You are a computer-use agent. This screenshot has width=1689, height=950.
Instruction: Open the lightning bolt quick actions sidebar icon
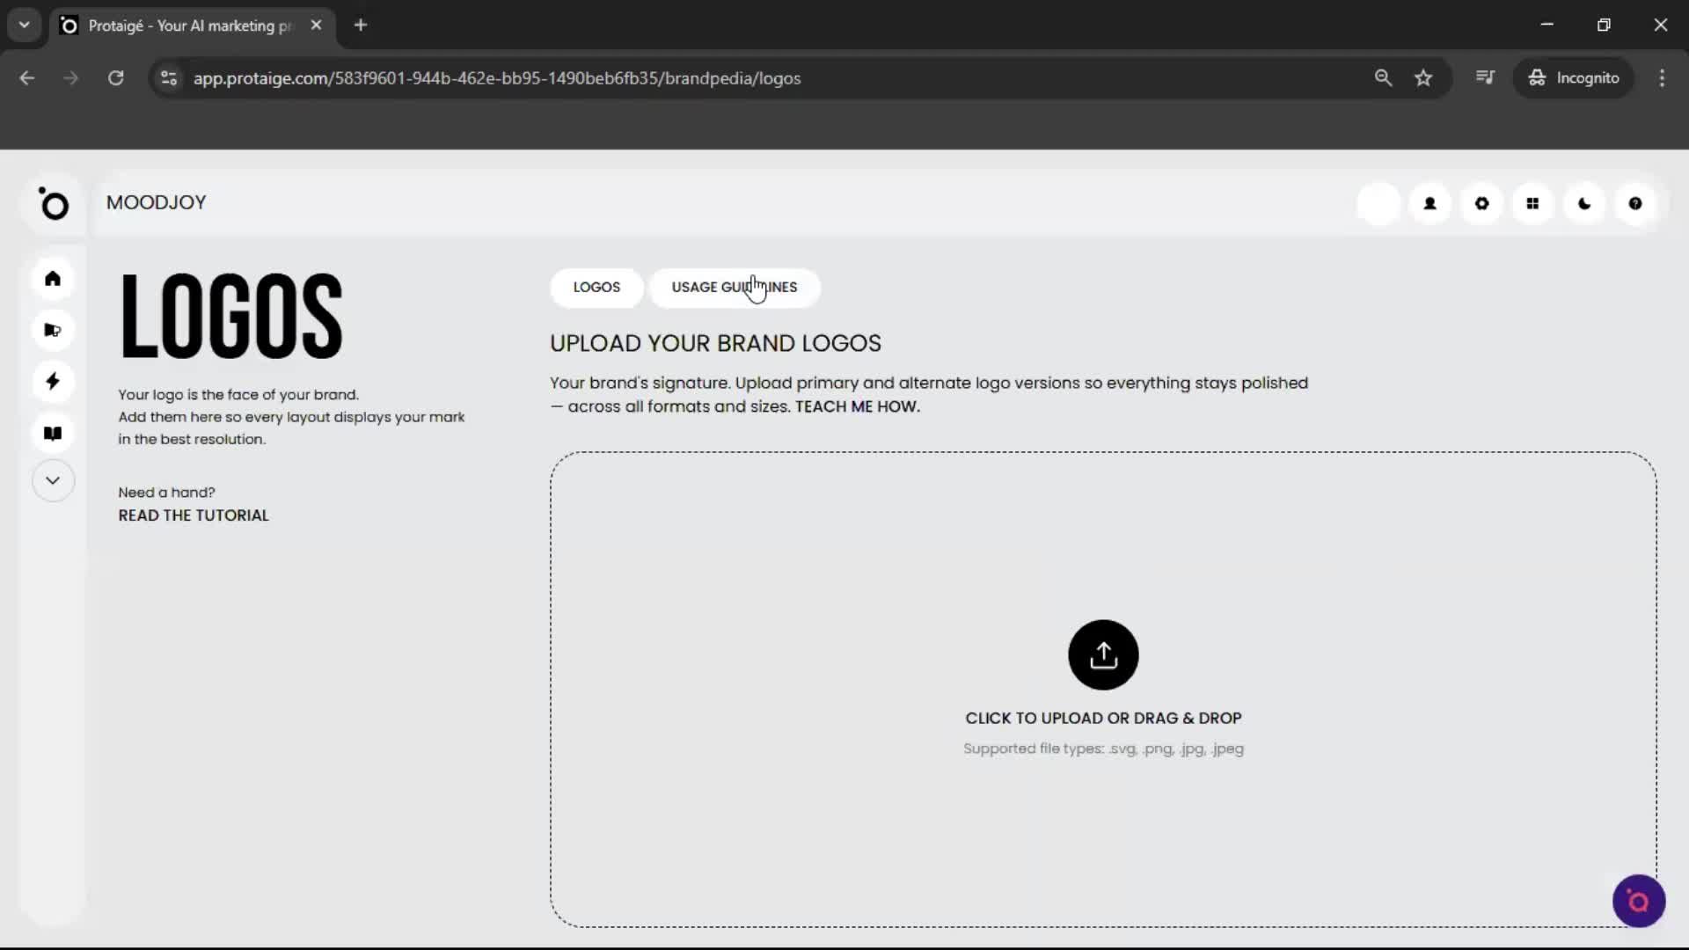pyautogui.click(x=53, y=382)
